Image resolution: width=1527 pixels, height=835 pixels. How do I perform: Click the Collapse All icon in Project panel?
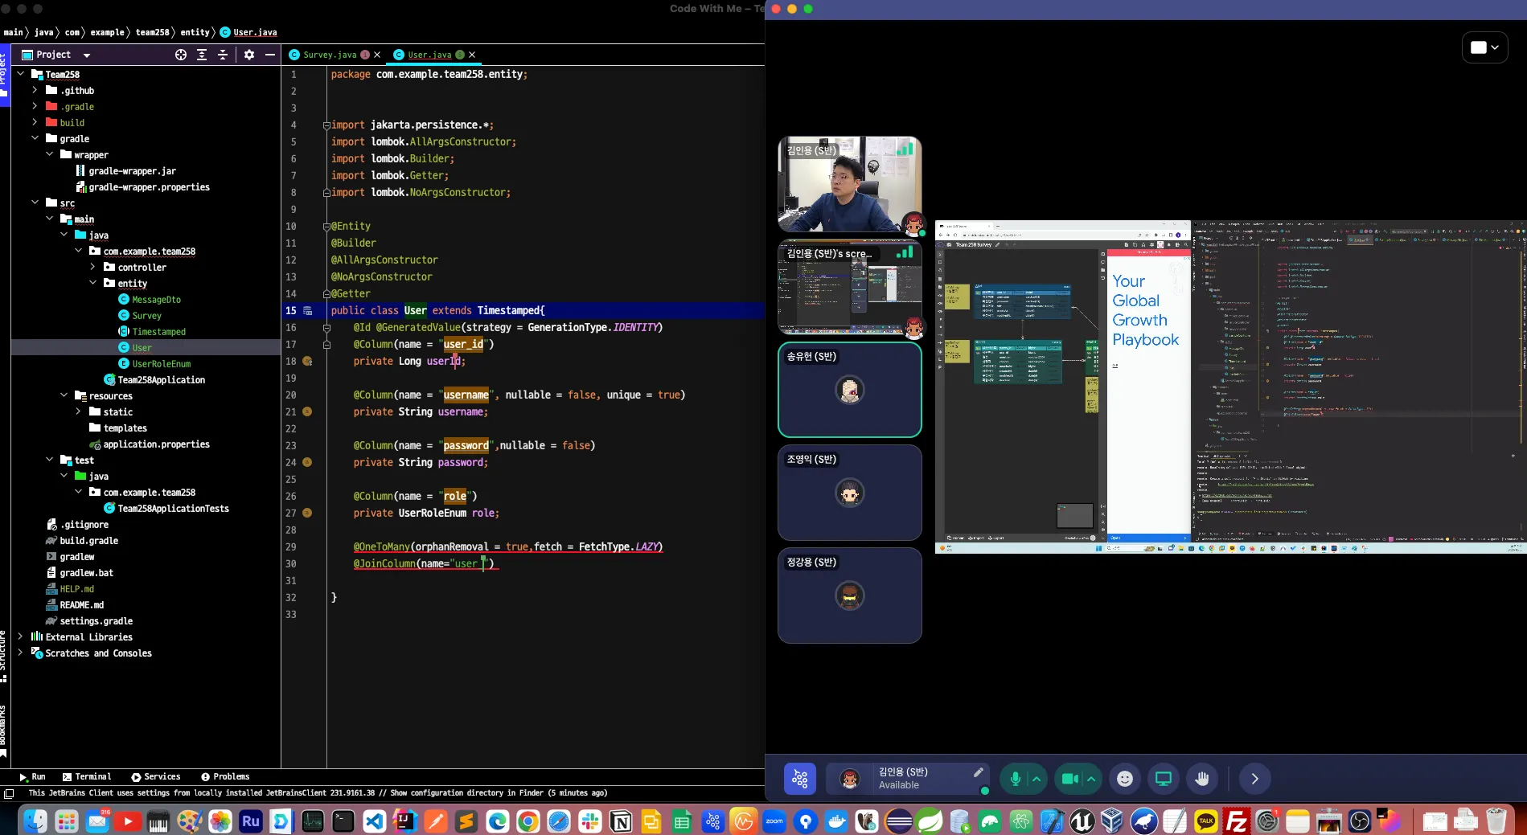tap(223, 55)
